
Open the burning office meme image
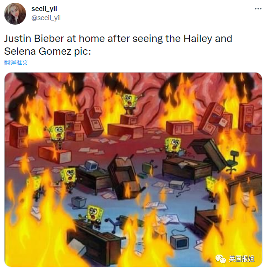tap(133, 170)
